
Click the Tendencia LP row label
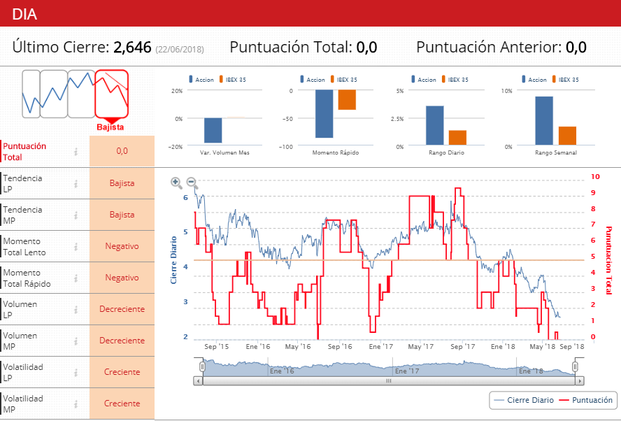(22, 184)
